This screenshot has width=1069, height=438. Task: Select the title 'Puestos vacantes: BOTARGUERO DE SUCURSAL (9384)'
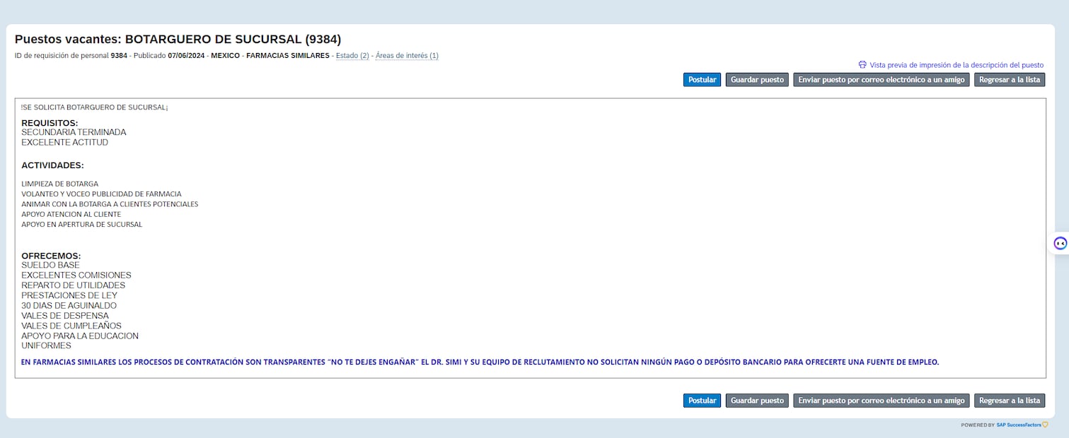tap(178, 40)
